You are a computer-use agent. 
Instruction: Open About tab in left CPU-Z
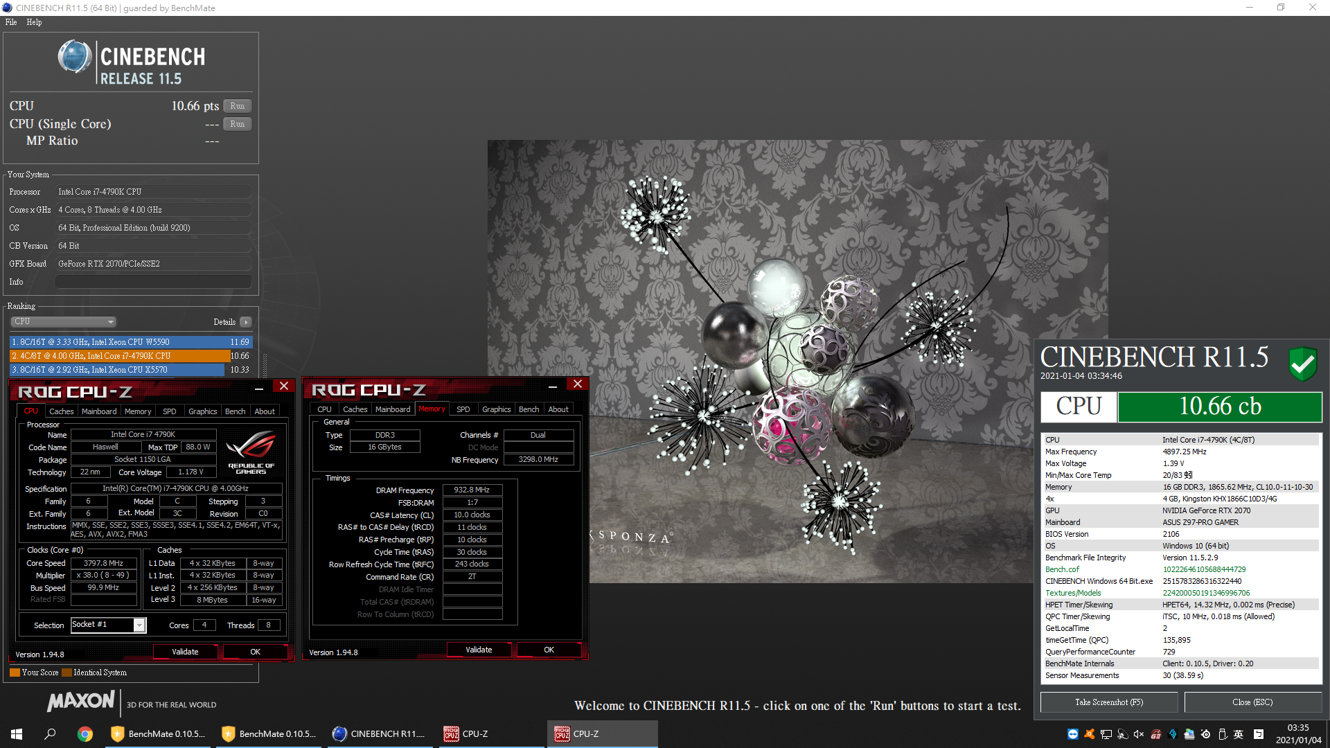tap(265, 411)
